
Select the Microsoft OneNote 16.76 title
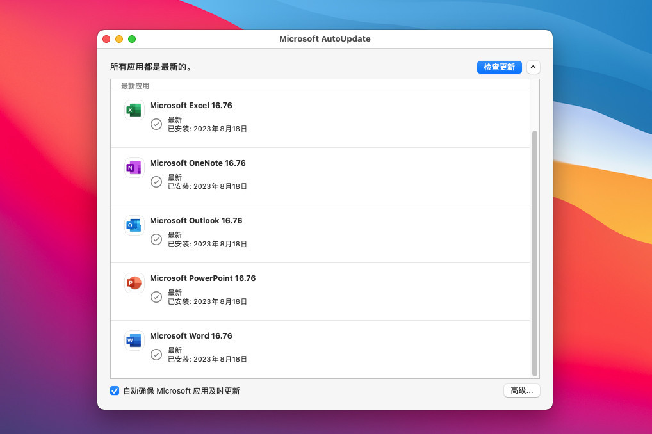click(197, 163)
